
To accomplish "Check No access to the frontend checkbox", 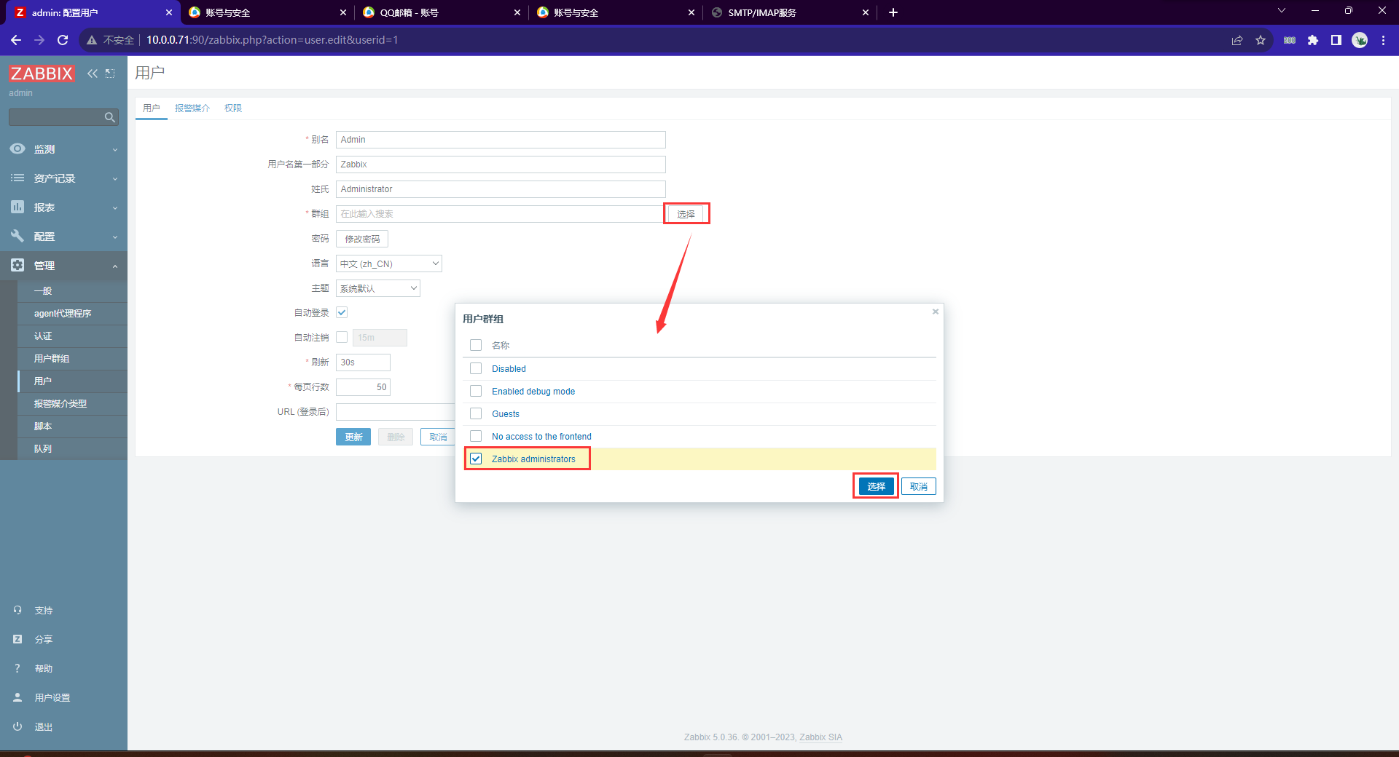I will point(476,436).
